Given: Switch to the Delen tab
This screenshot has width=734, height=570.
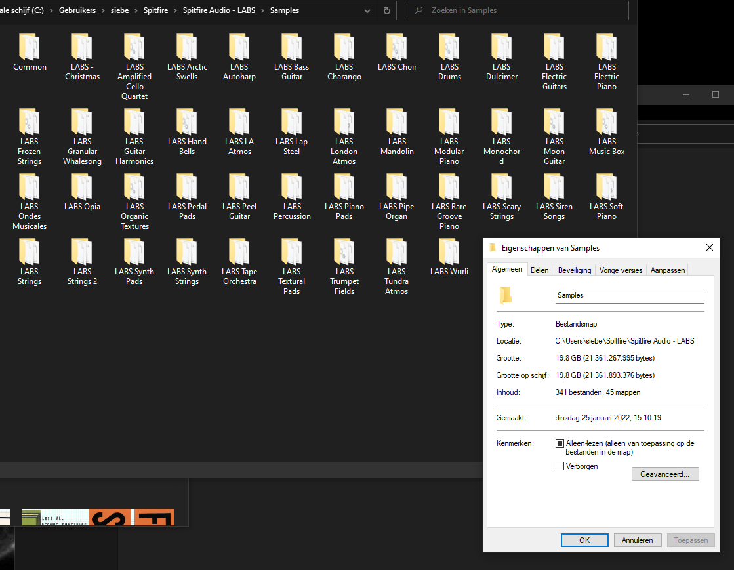Looking at the screenshot, I should (539, 270).
